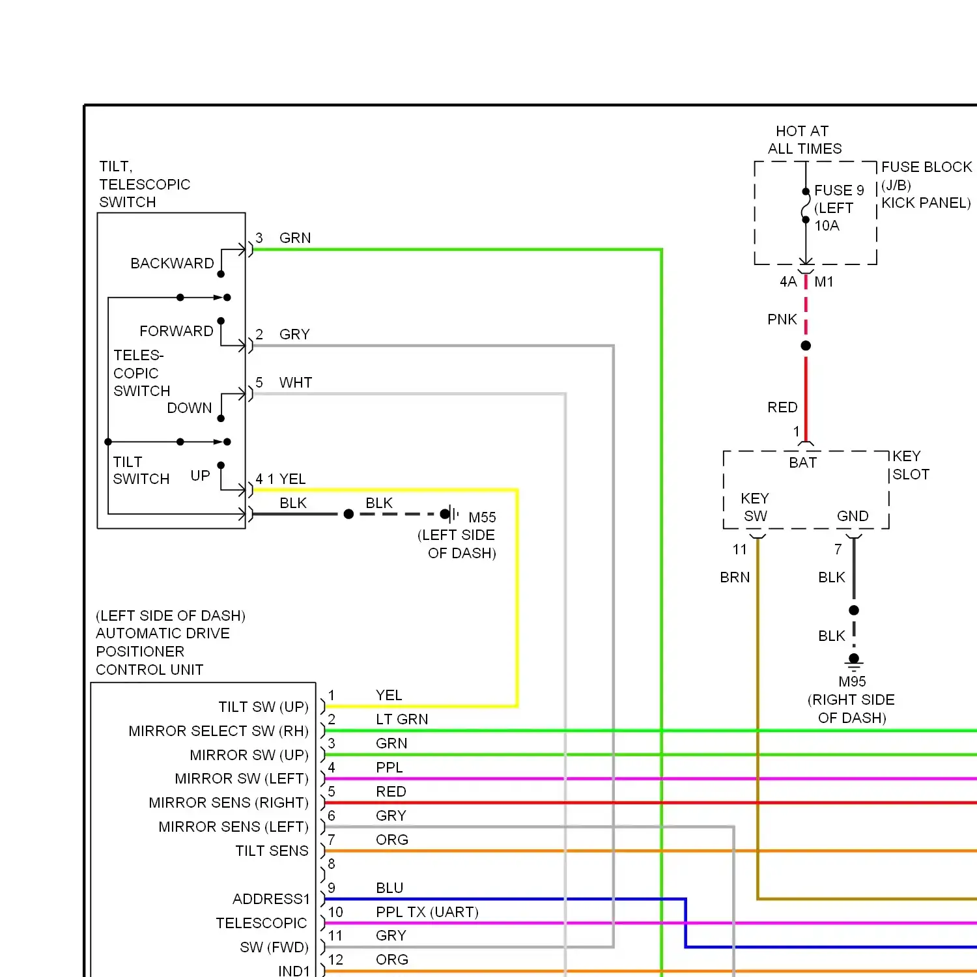Screen dimensions: 977x977
Task: Click the 'KEY SLOT' component label
Action: coord(911,465)
